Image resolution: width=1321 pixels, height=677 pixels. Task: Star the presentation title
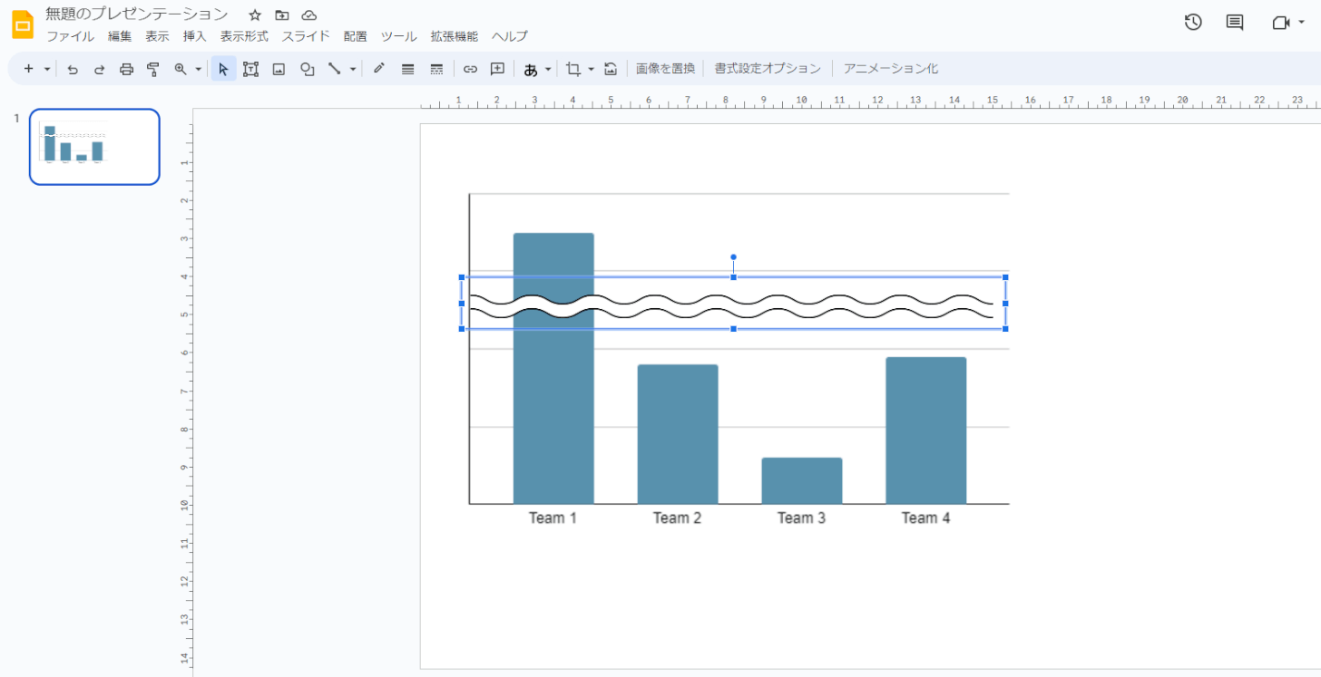click(255, 15)
